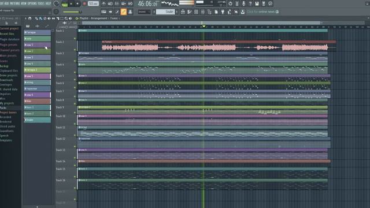
Task: Open the Piano roll view icon
Action: (189, 12)
